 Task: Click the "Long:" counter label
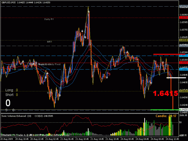point(9,90)
